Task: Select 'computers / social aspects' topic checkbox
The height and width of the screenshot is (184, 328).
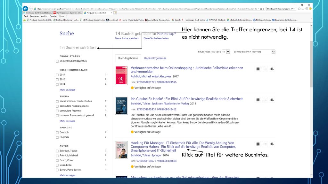Action: (x=57, y=106)
